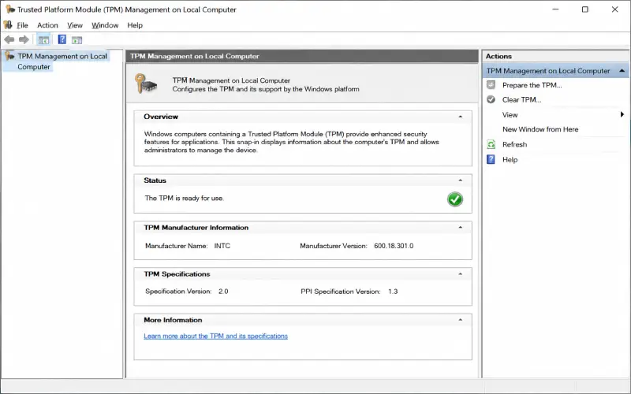Click the Prepare the TPM icon

[491, 85]
